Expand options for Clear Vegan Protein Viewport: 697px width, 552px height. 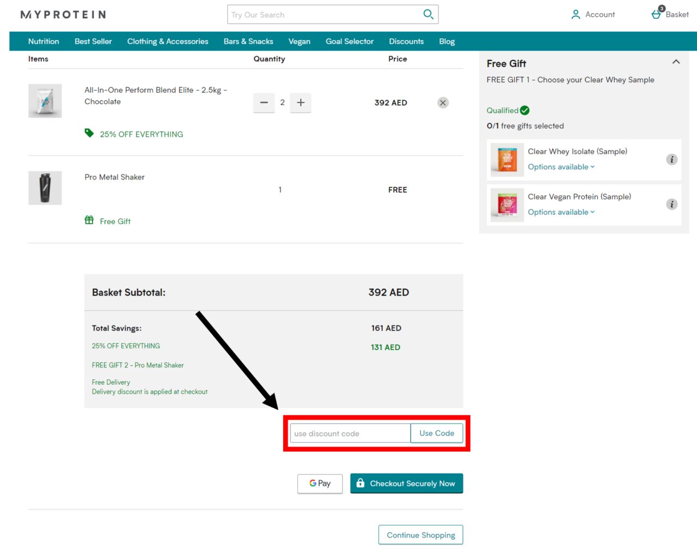coord(561,212)
